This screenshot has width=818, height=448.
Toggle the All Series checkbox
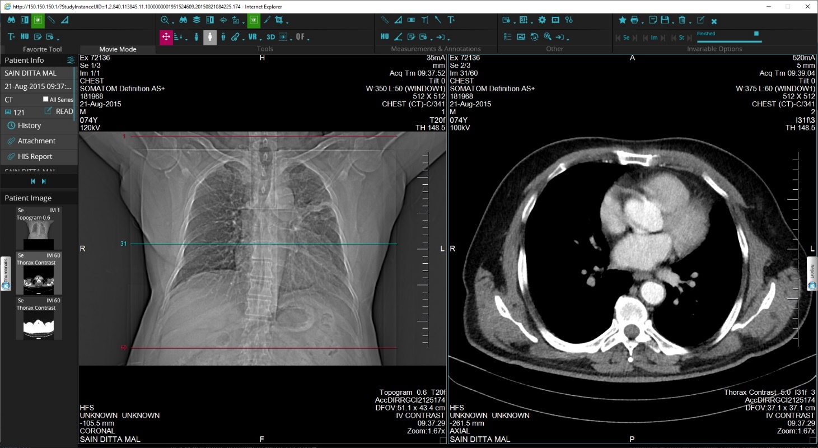(x=46, y=99)
